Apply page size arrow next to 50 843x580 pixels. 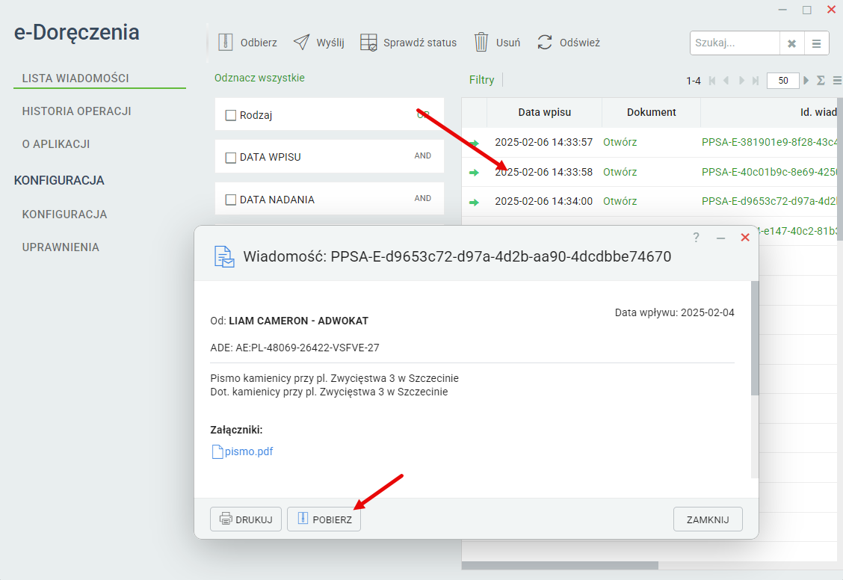[x=806, y=81]
